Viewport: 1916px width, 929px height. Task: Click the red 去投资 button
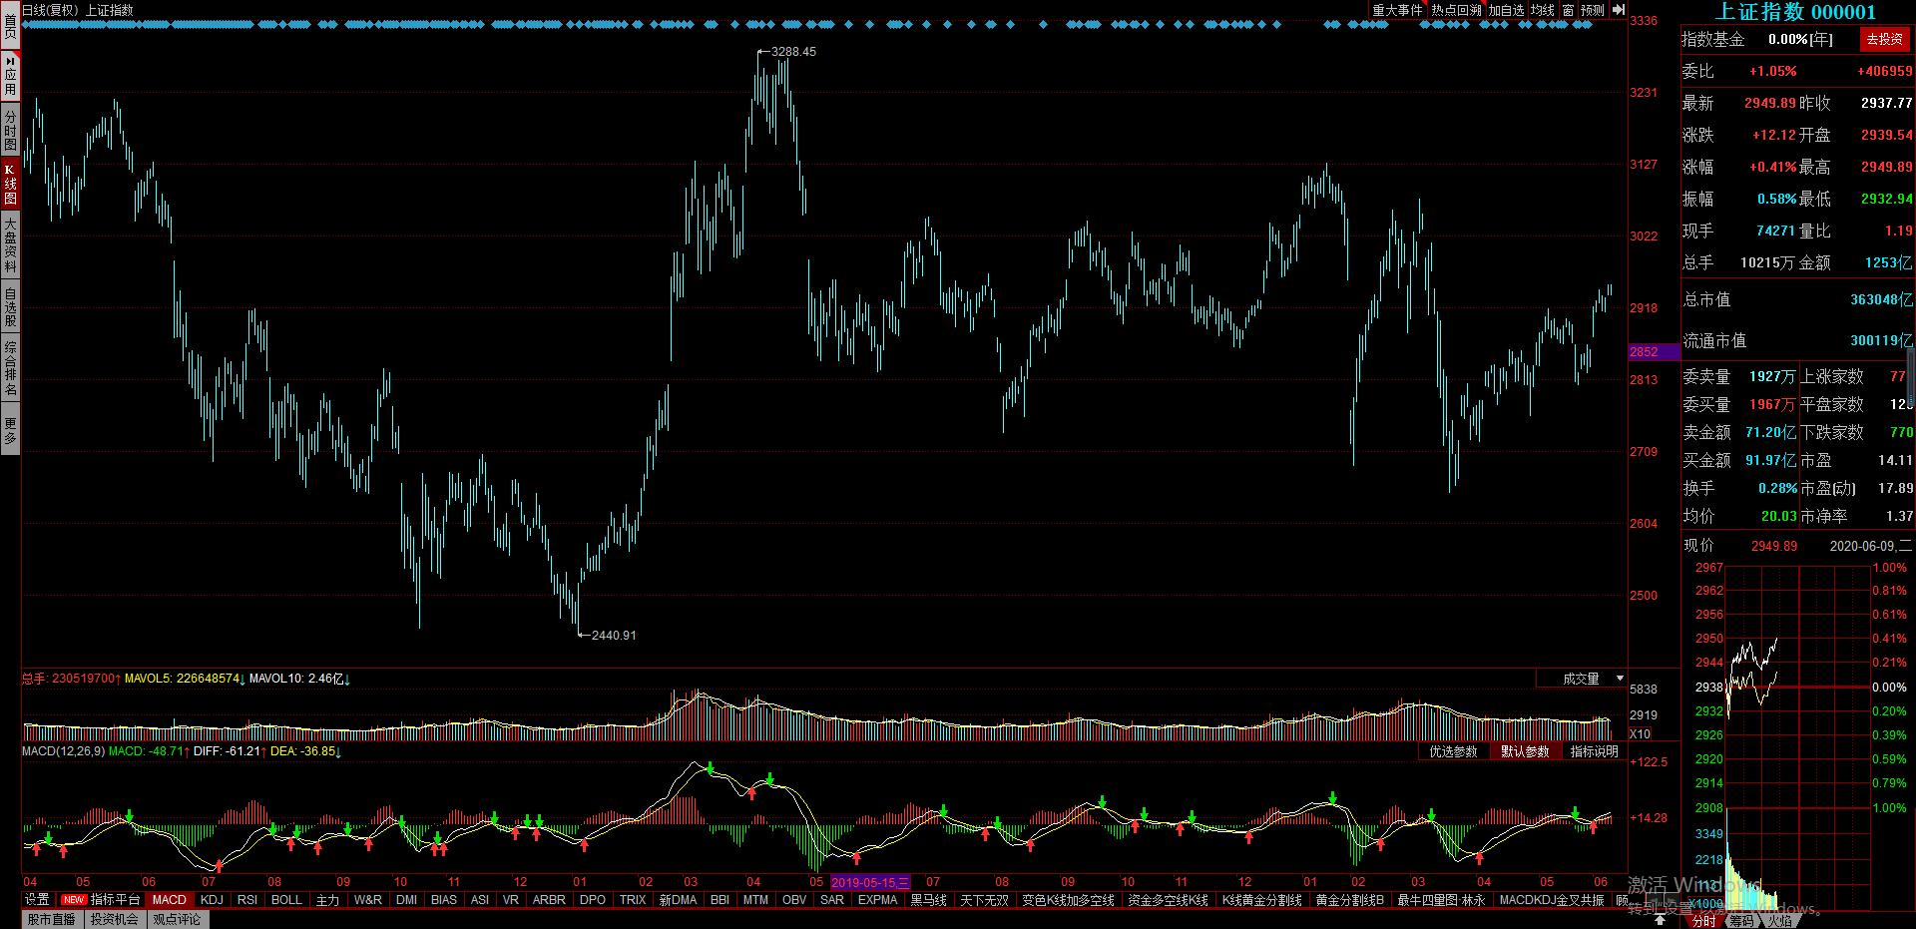click(x=1885, y=39)
